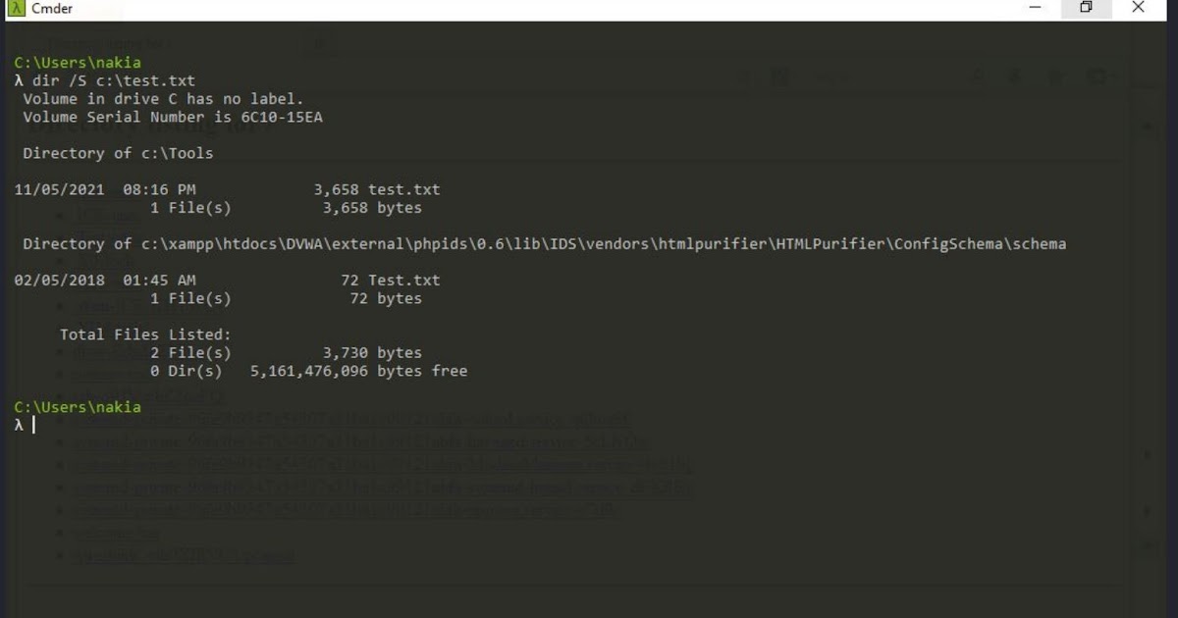Click the test.txt filename in the output
The image size is (1178, 618).
(x=407, y=189)
